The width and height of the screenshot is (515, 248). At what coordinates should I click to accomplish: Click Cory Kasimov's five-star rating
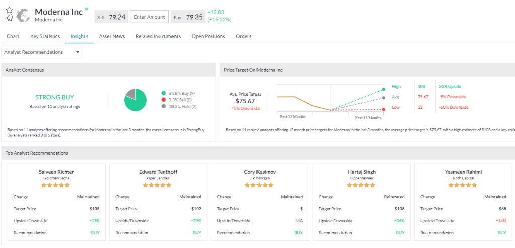click(x=259, y=185)
